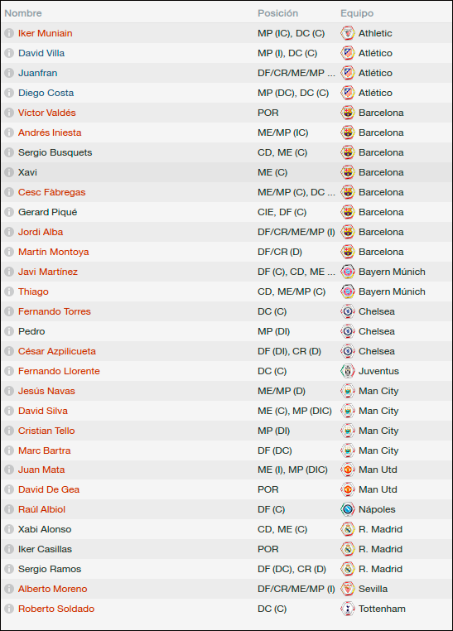Open César Azpilicueta player link
Screen dimensions: 453x631
56,351
